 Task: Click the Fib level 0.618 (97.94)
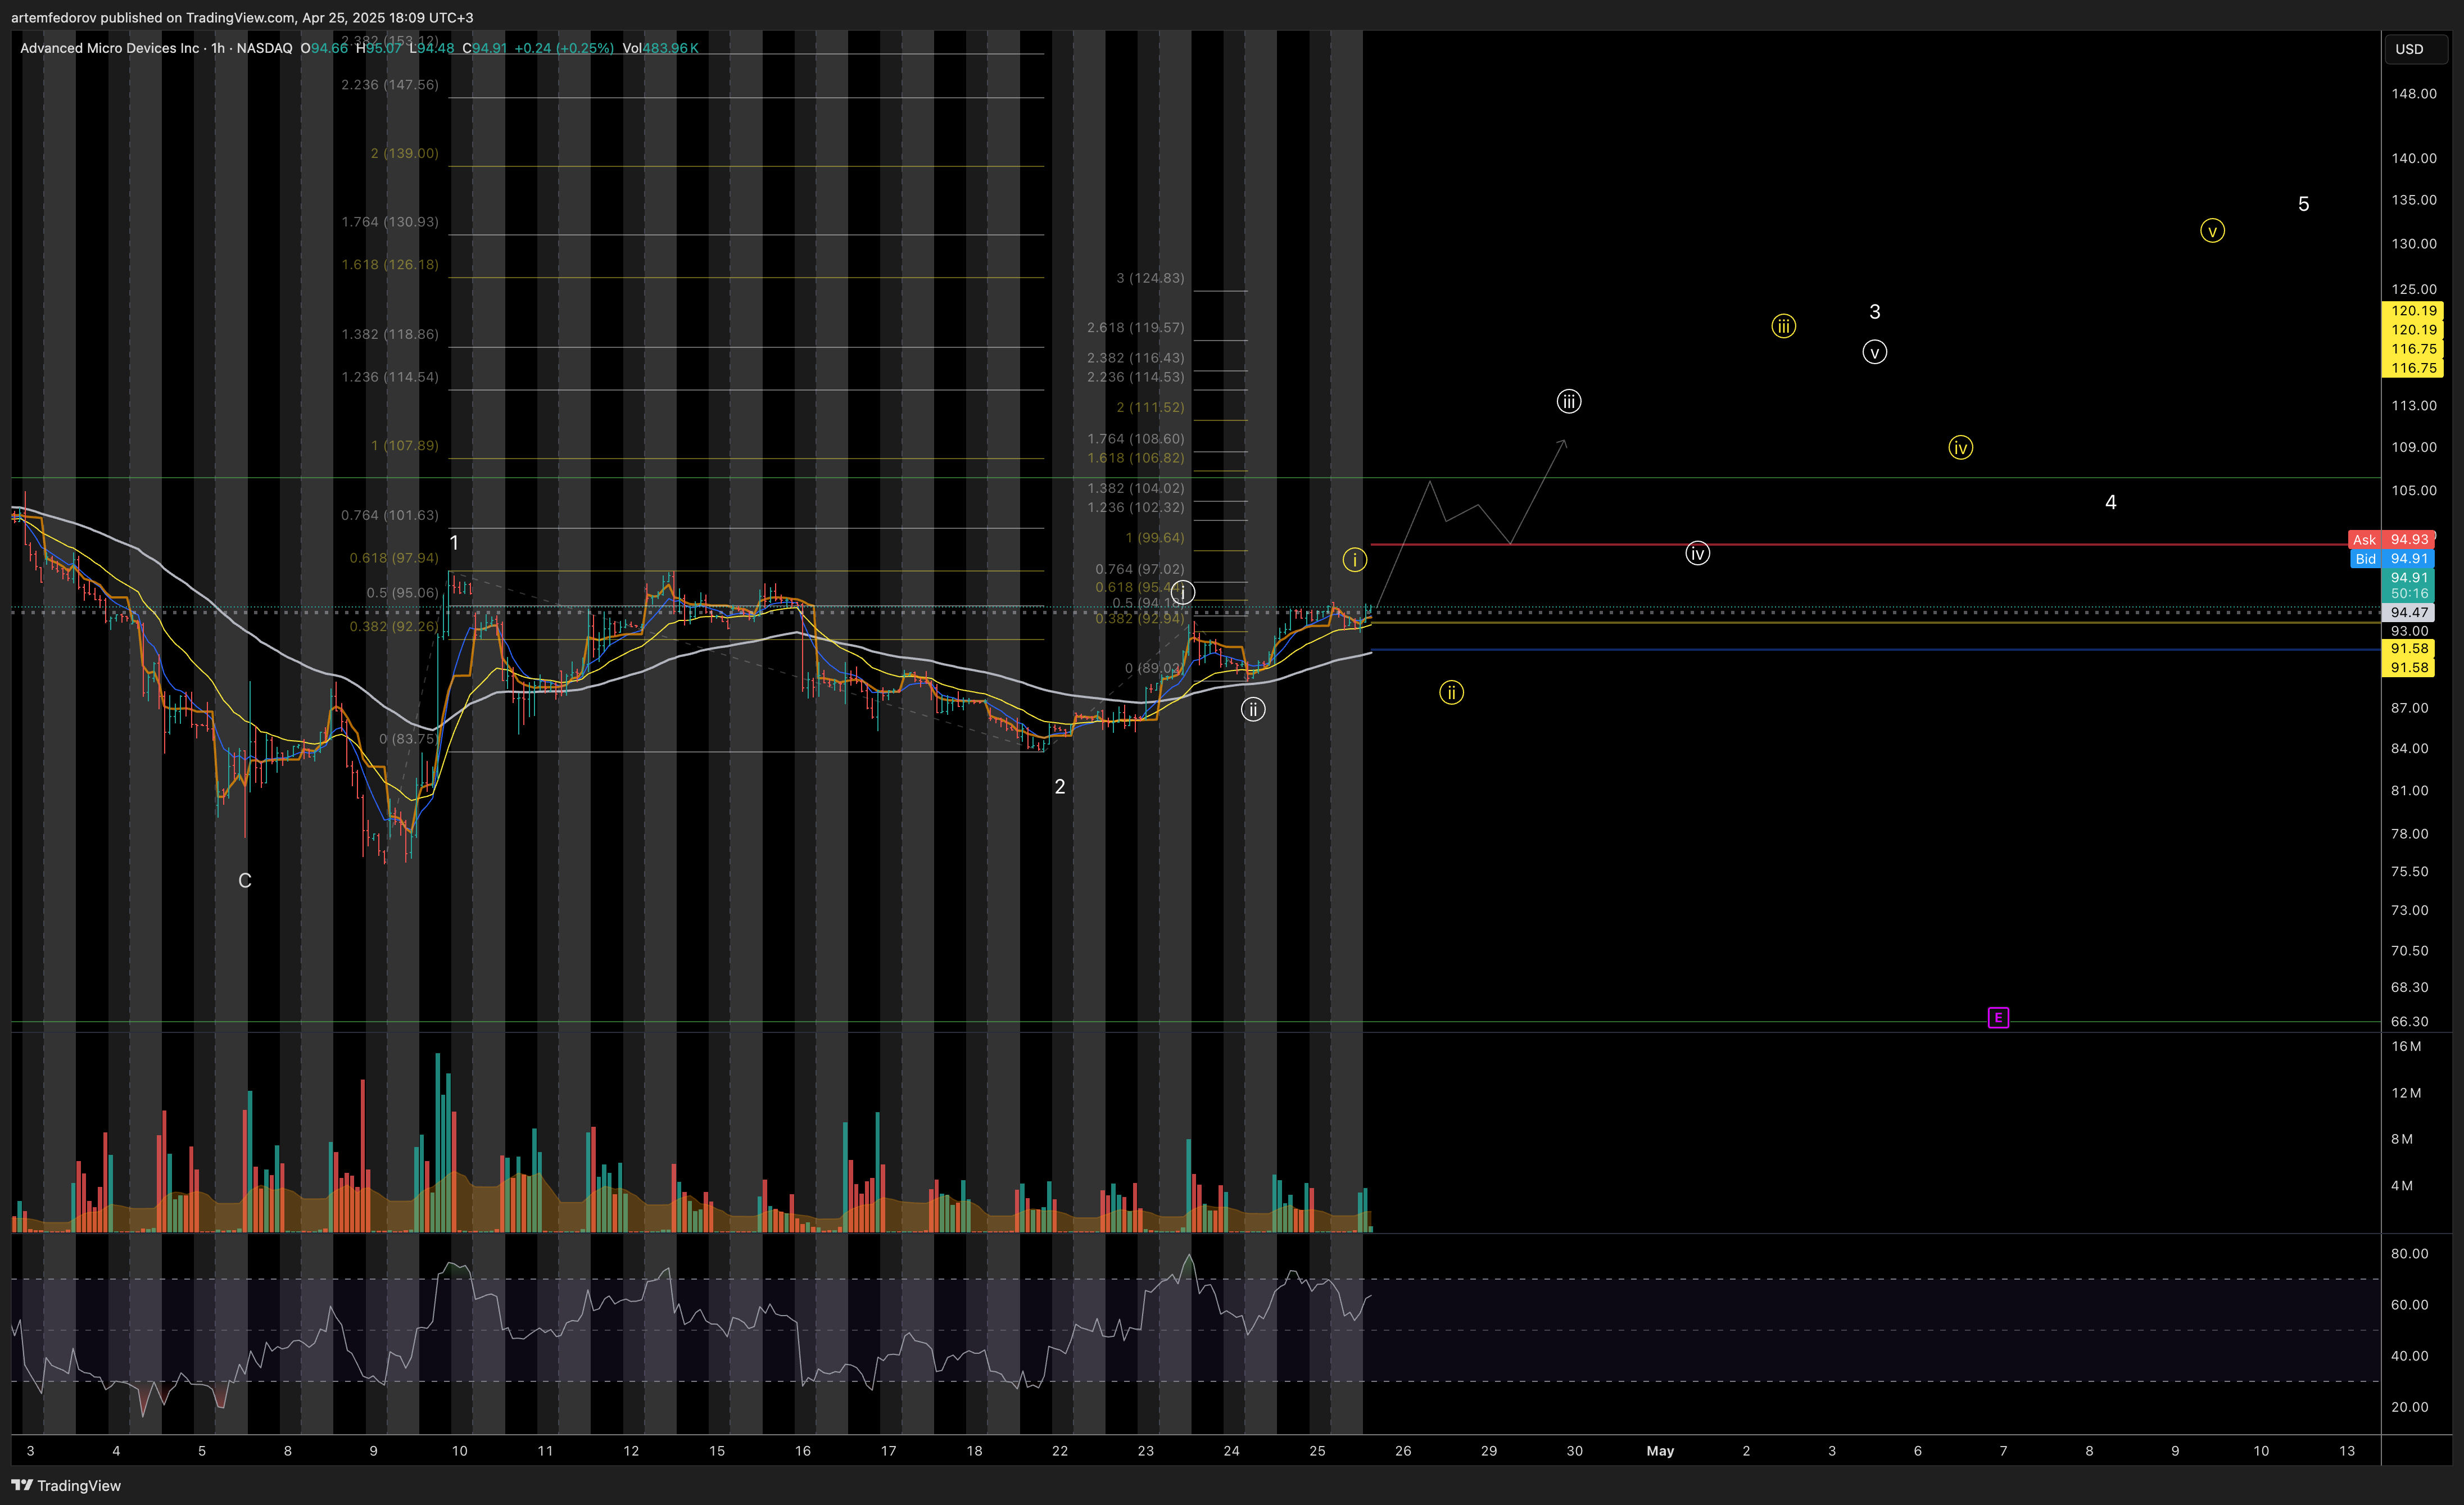click(x=394, y=558)
